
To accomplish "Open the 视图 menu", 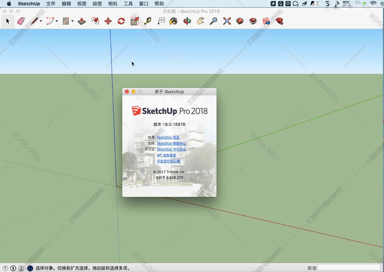I will pyautogui.click(x=81, y=4).
